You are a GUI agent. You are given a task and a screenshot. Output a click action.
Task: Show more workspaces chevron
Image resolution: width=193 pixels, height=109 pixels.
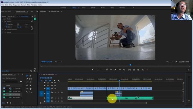[x=133, y=8]
